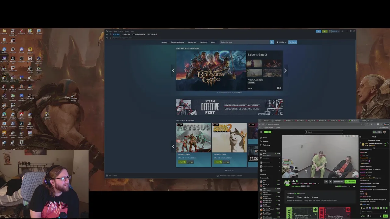
Task: Focus the 'Search the store' field
Action: pos(245,42)
